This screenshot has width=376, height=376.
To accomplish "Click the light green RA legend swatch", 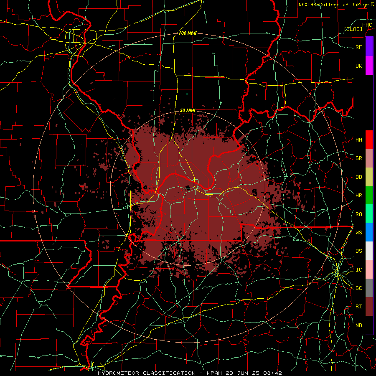I will [369, 214].
